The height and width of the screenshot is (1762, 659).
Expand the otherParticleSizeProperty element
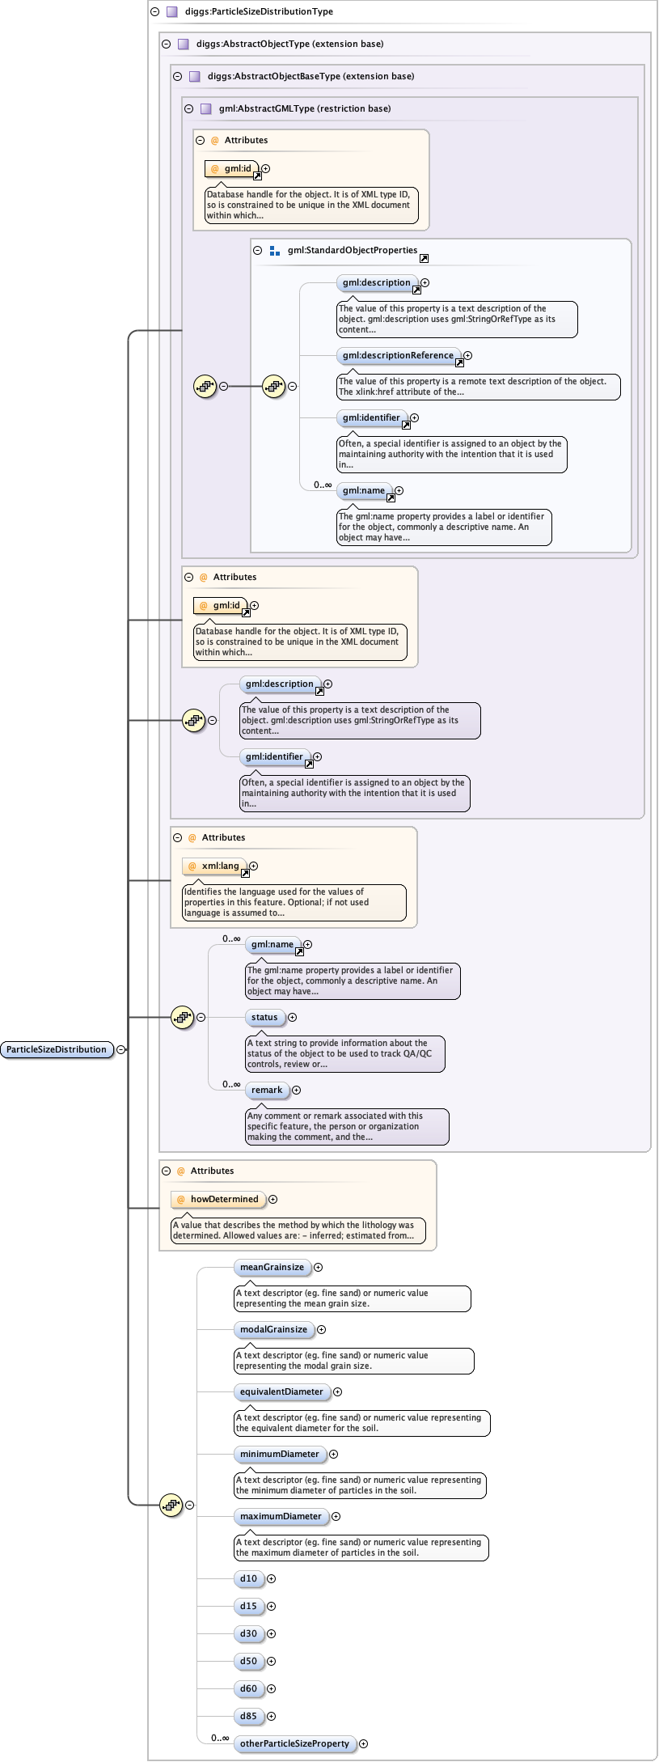click(363, 1743)
